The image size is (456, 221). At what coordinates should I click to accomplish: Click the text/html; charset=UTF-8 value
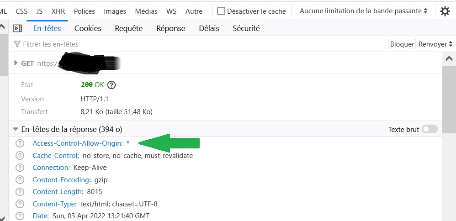[x=119, y=204]
